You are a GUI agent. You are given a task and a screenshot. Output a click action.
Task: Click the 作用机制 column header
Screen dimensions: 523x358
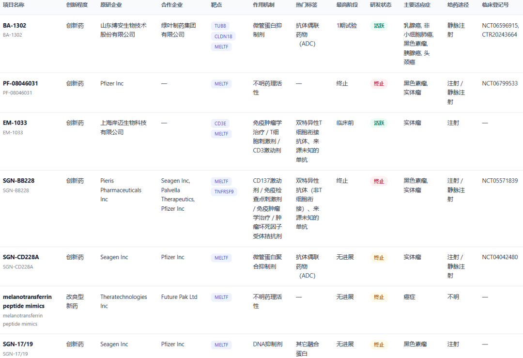pyautogui.click(x=263, y=5)
